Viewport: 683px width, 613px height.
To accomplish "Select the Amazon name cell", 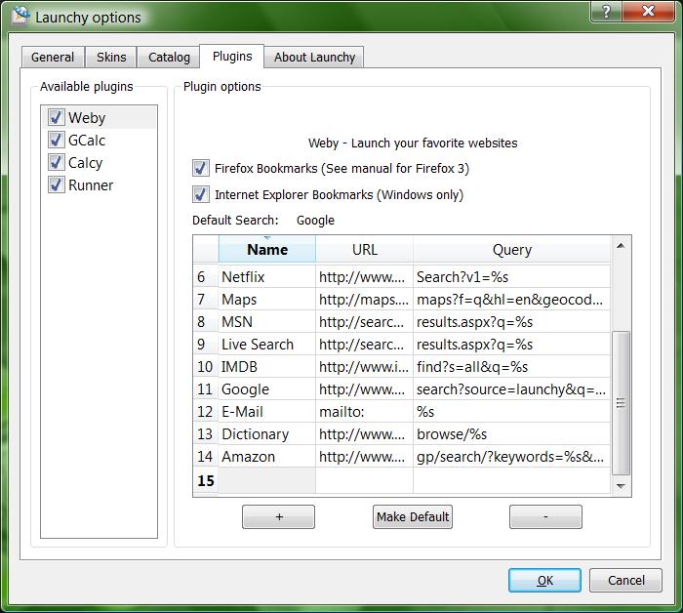I will (267, 456).
